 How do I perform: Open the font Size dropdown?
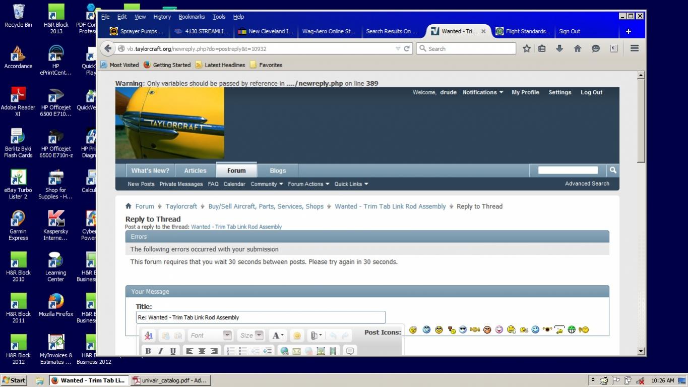tap(251, 335)
